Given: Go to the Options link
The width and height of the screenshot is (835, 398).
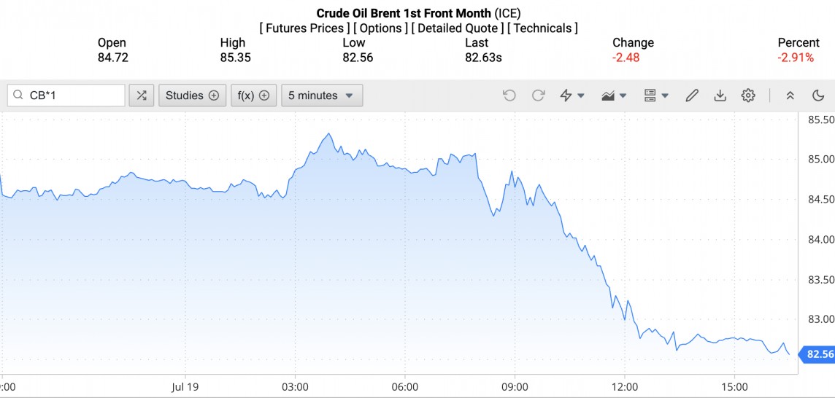Looking at the screenshot, I should [380, 28].
